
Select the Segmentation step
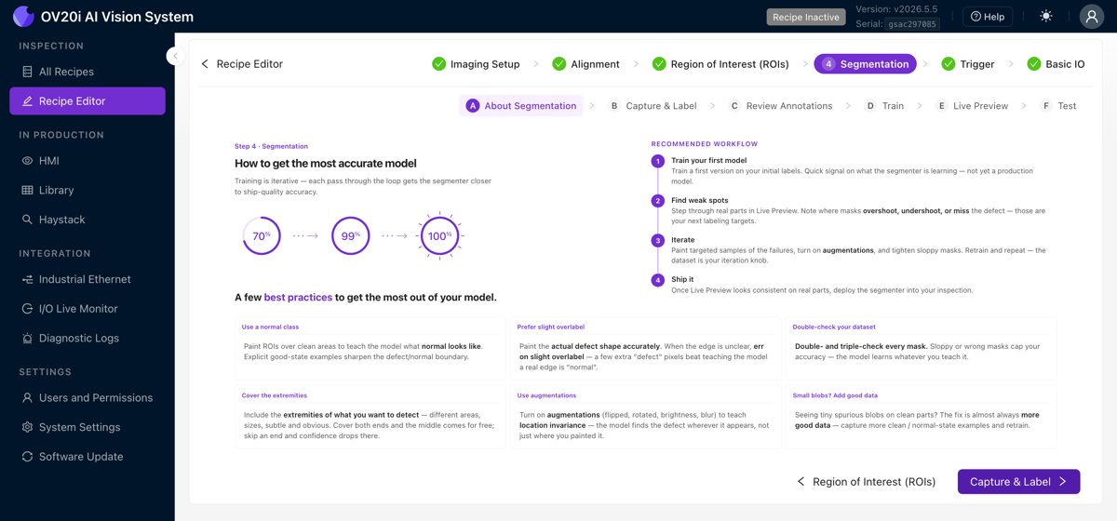tap(865, 64)
